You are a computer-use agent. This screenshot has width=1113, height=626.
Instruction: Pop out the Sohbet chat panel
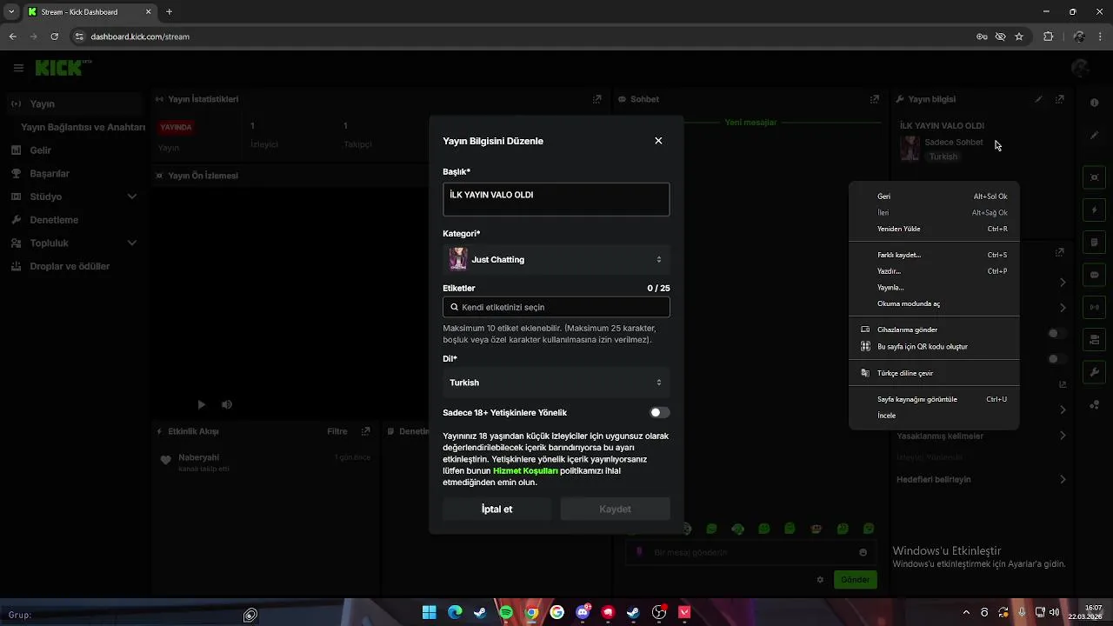[875, 99]
